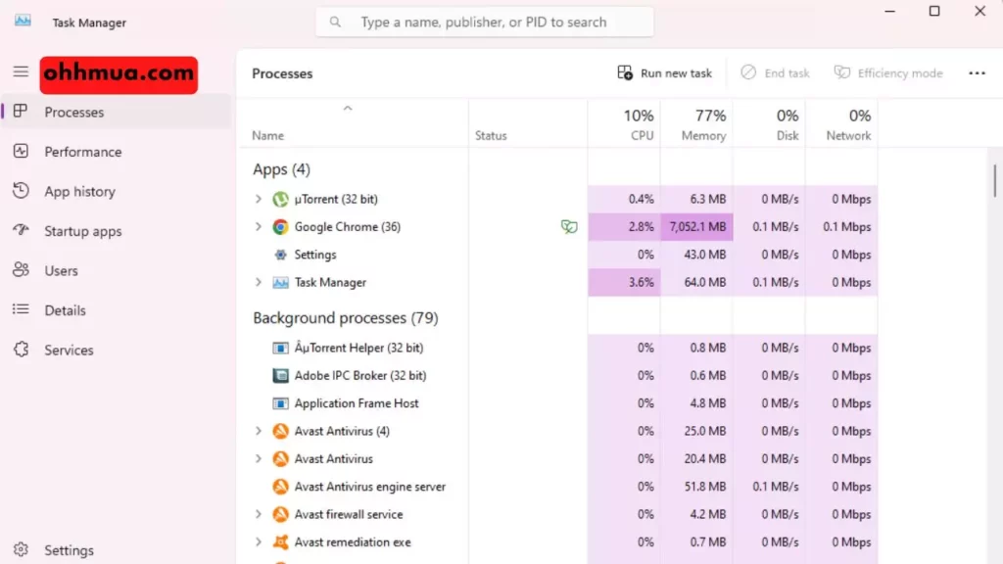Click the Run new task button
Image resolution: width=1003 pixels, height=564 pixels.
[664, 73]
